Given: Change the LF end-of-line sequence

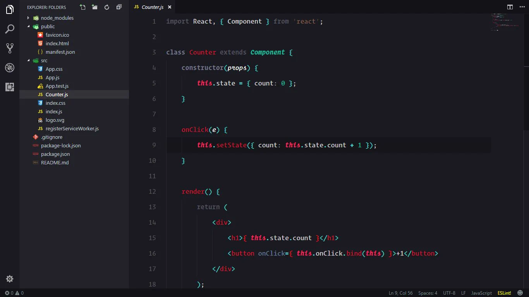Looking at the screenshot, I should 464,293.
